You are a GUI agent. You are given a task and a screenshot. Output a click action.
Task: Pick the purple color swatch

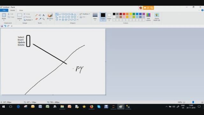[x=144, y=14]
